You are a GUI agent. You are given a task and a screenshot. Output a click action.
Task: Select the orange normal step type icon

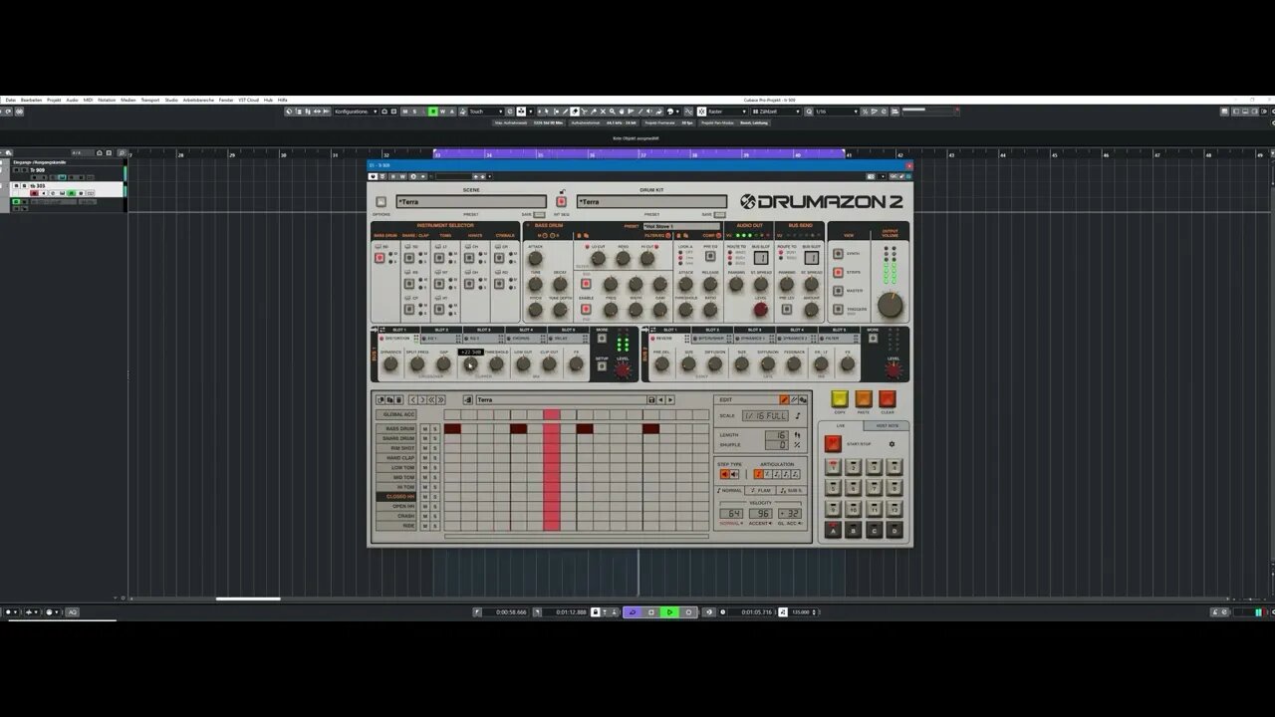(725, 474)
